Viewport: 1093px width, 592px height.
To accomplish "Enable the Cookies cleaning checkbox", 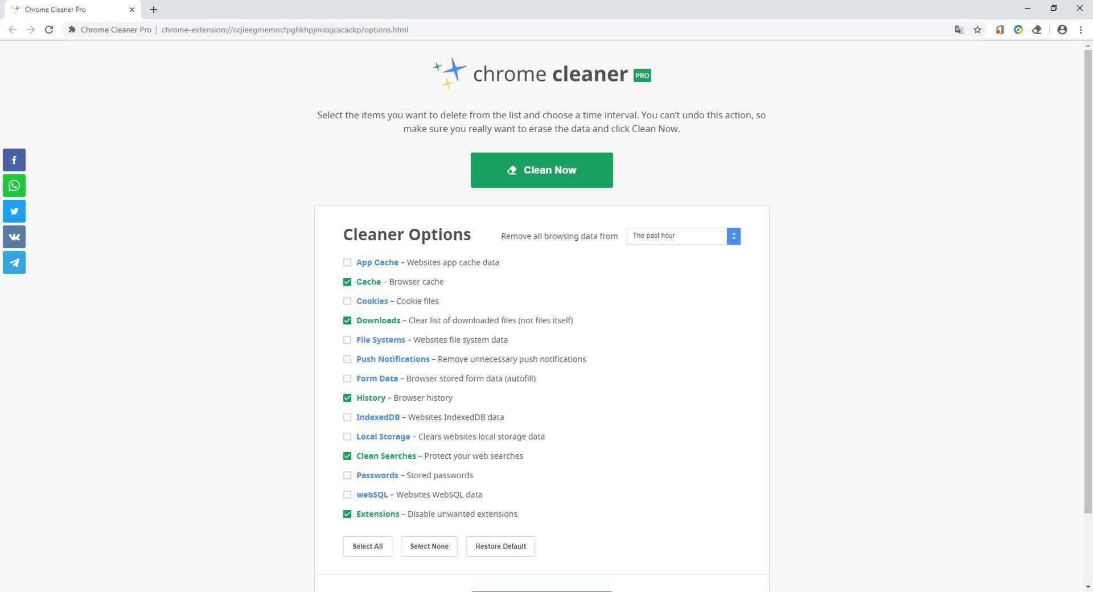I will 347,301.
